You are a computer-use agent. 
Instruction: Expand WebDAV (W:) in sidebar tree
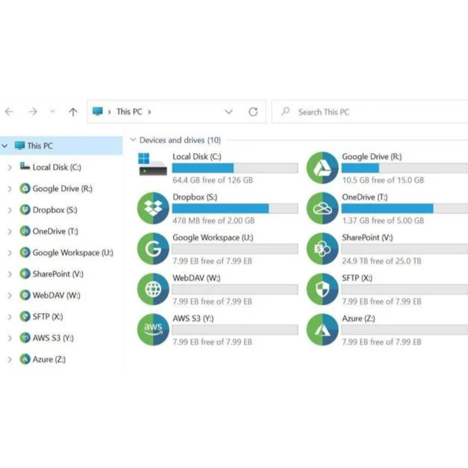pos(10,296)
